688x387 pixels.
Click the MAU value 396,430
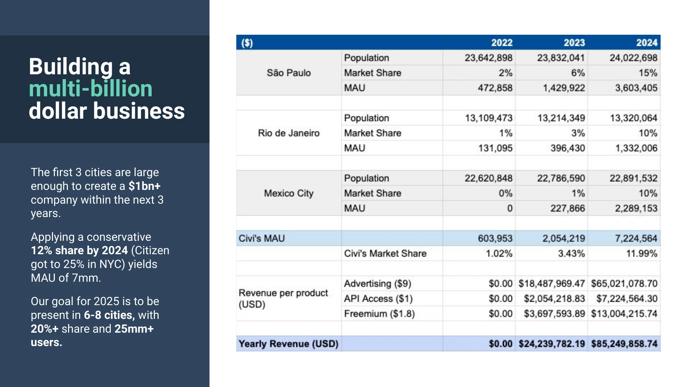click(568, 148)
